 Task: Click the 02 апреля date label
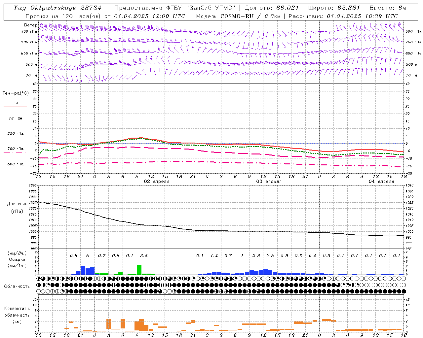tap(157, 182)
